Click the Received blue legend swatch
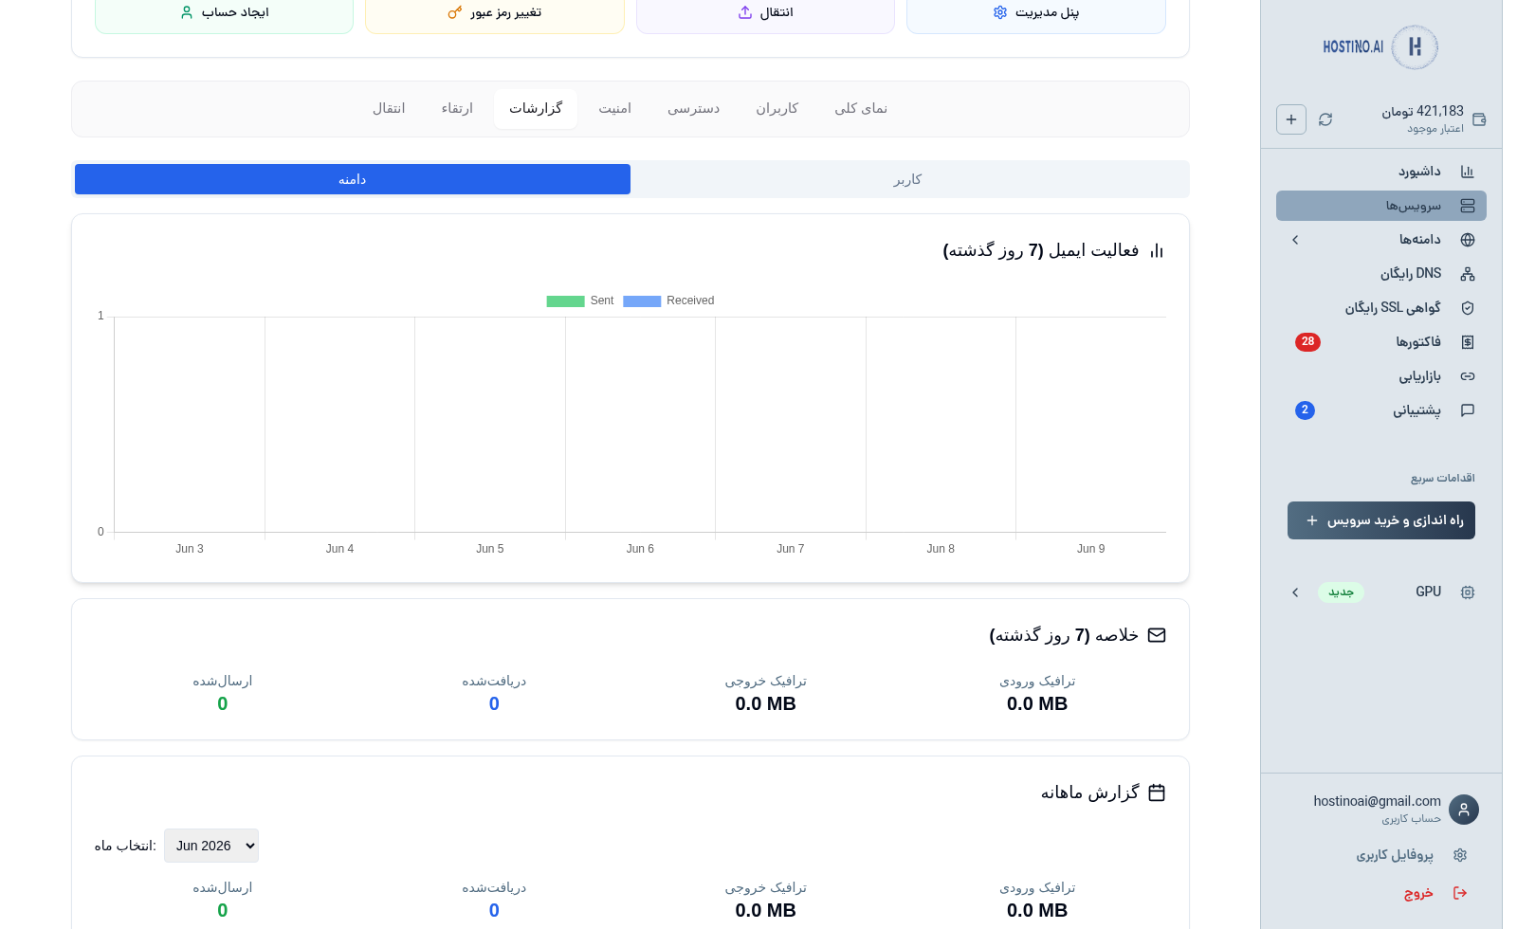This screenshot has width=1517, height=929. click(642, 301)
